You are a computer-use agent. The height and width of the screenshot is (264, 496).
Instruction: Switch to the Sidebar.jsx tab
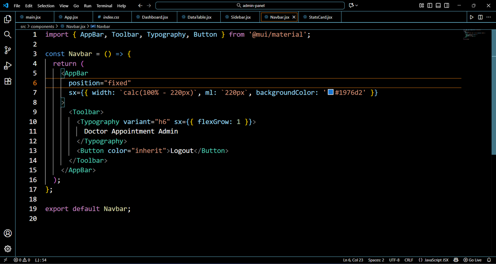[241, 17]
